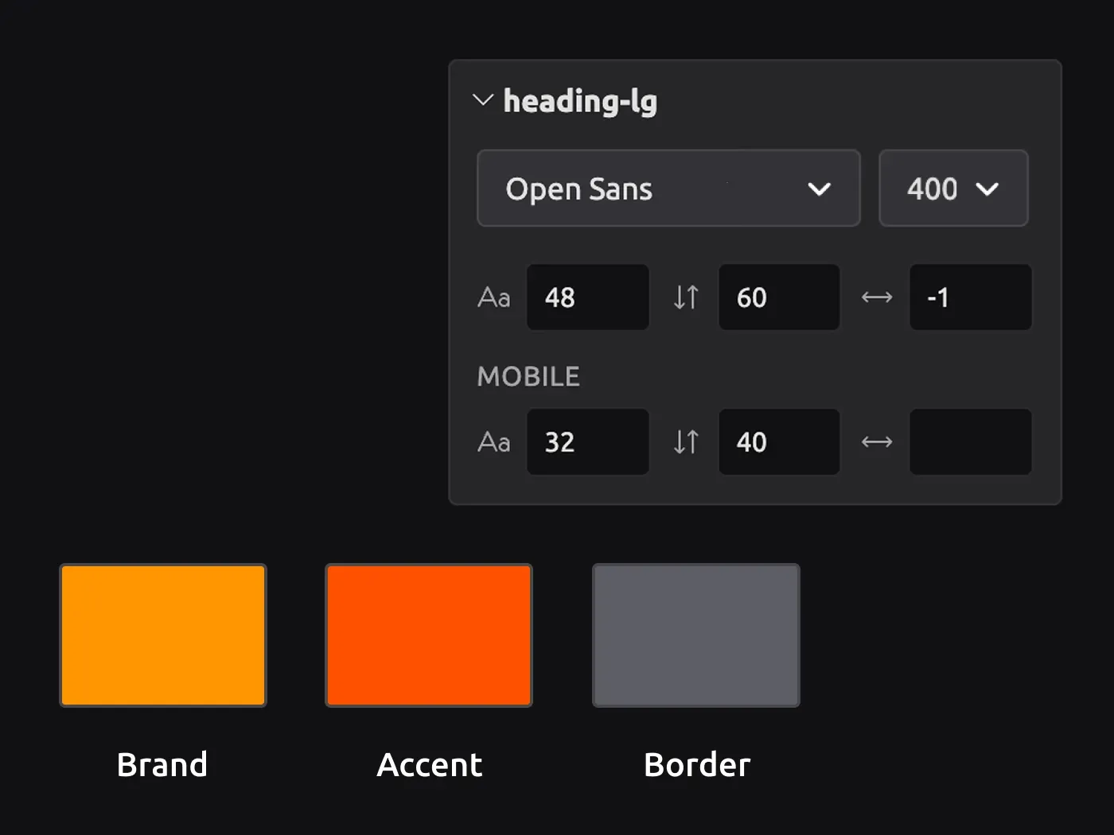Click the mobile letter spacing icon
The image size is (1114, 835).
tap(877, 442)
